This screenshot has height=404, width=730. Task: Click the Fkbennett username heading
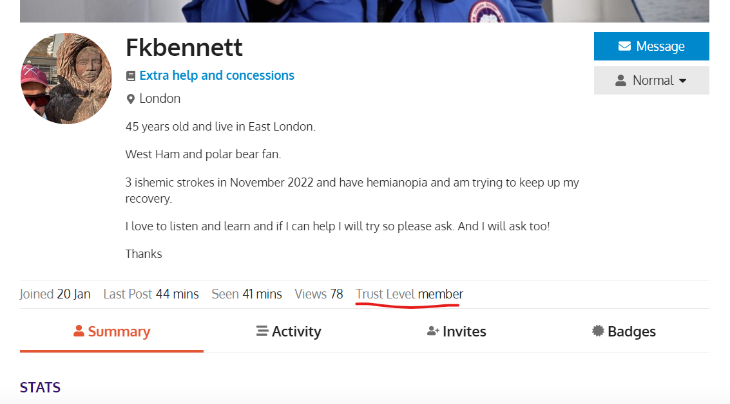pyautogui.click(x=184, y=48)
